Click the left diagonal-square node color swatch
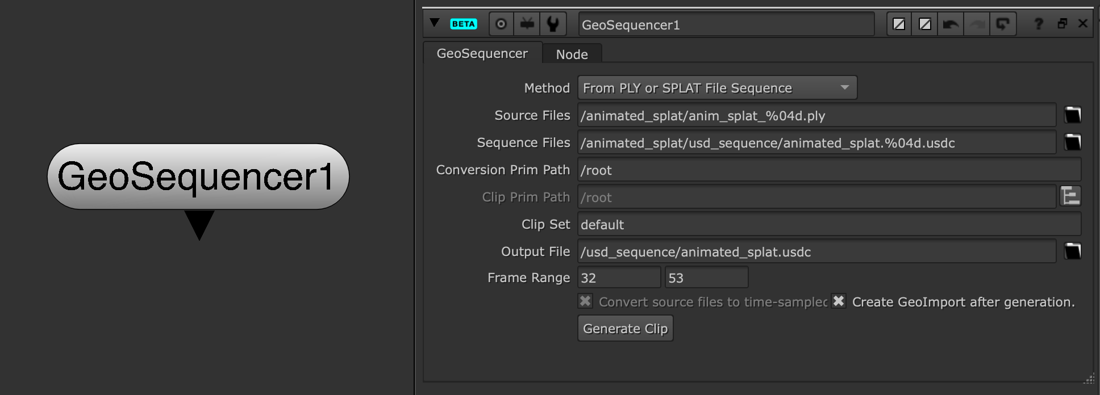Screen dimensions: 1100x395 [899, 24]
